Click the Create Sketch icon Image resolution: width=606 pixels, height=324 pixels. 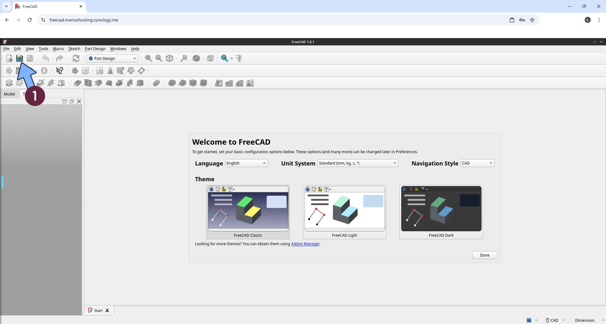click(x=86, y=71)
